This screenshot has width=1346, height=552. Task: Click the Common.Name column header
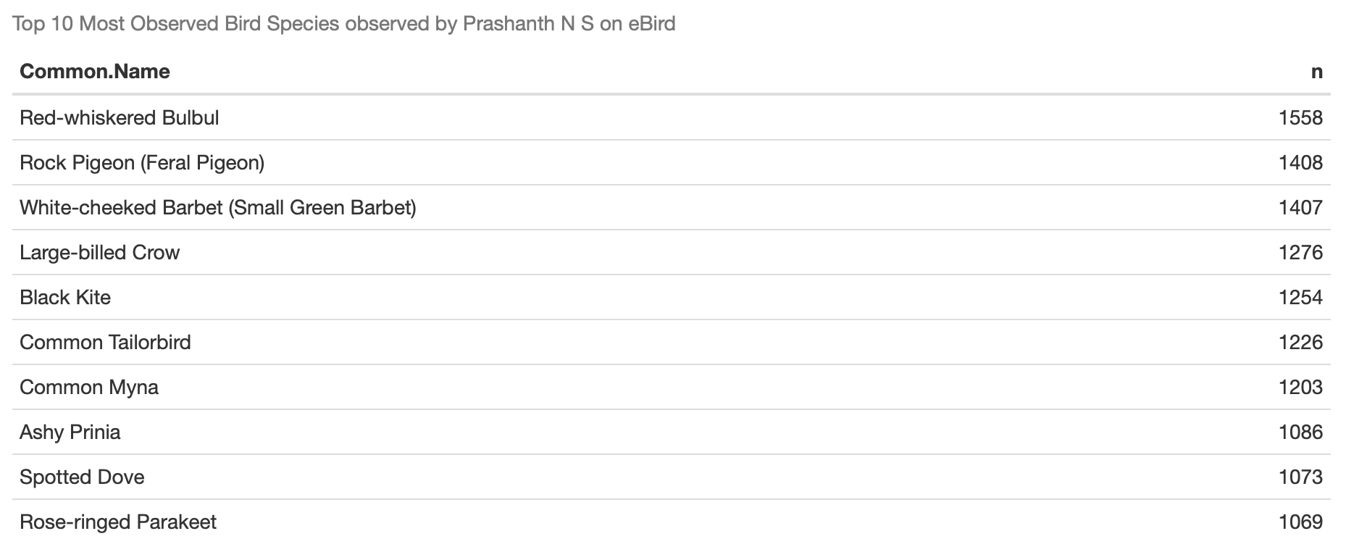95,71
